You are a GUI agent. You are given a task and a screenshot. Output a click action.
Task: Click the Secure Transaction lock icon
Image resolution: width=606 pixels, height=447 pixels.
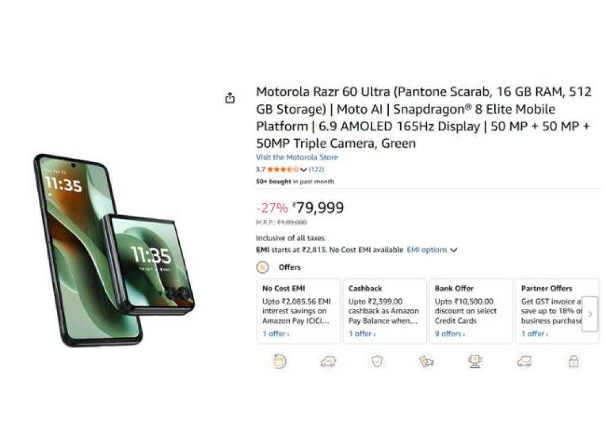coord(573,361)
